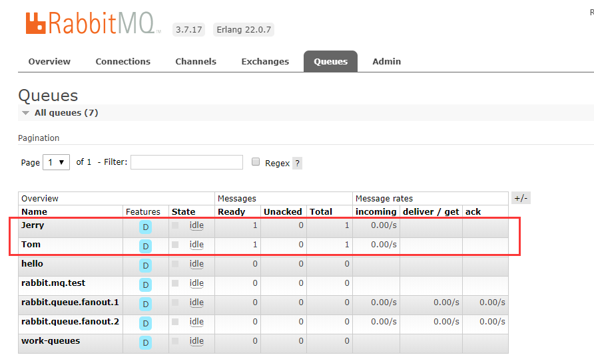Click the 3.7.17 version label
Viewport: 594px width, 359px height.
coord(188,29)
